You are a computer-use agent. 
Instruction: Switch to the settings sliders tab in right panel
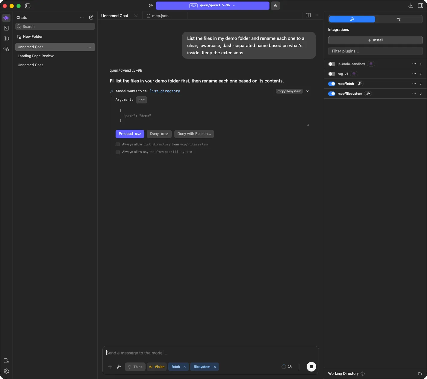point(399,19)
